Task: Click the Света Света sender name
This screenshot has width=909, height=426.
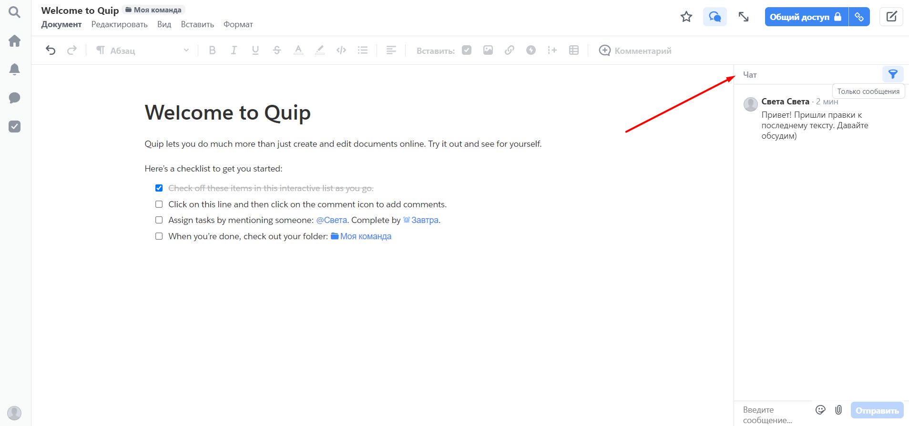Action: click(x=785, y=101)
